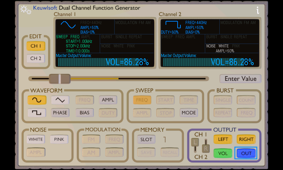Click Channel 1 VOL=86.28% readout
The image size is (283, 170).
pyautogui.click(x=127, y=62)
